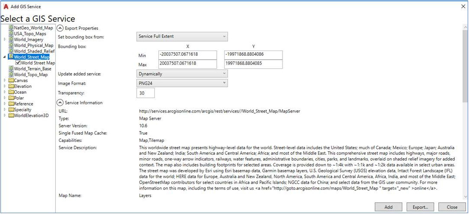This screenshot has width=469, height=214.
Task: Collapse the Service Information section
Action: [61, 102]
